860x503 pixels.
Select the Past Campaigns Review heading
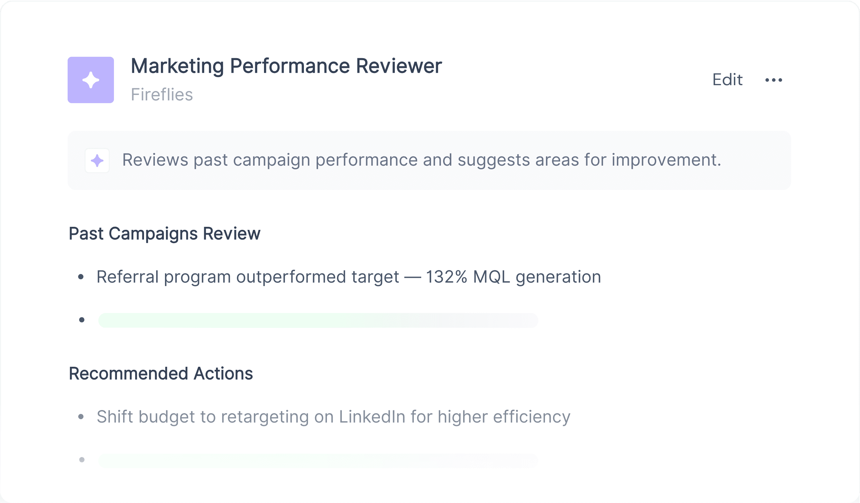click(165, 234)
